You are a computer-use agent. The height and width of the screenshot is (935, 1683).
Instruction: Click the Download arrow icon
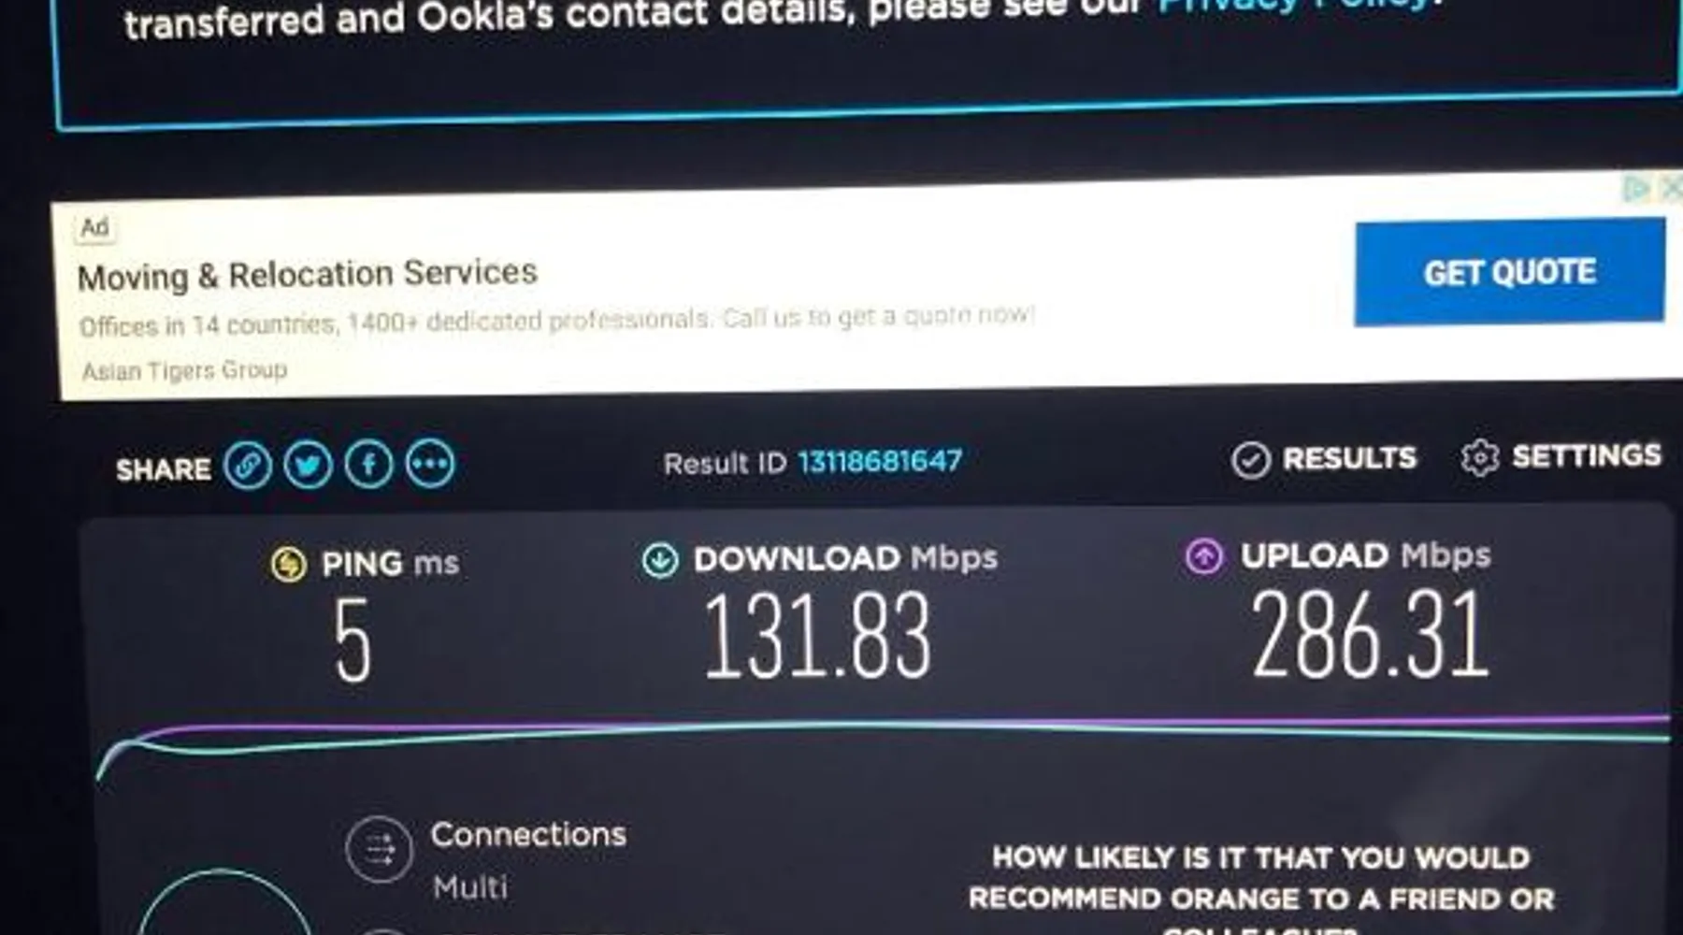tap(660, 559)
